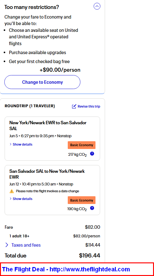Collapse the 'Too many restrictions?' panel chevron

coord(97,6)
